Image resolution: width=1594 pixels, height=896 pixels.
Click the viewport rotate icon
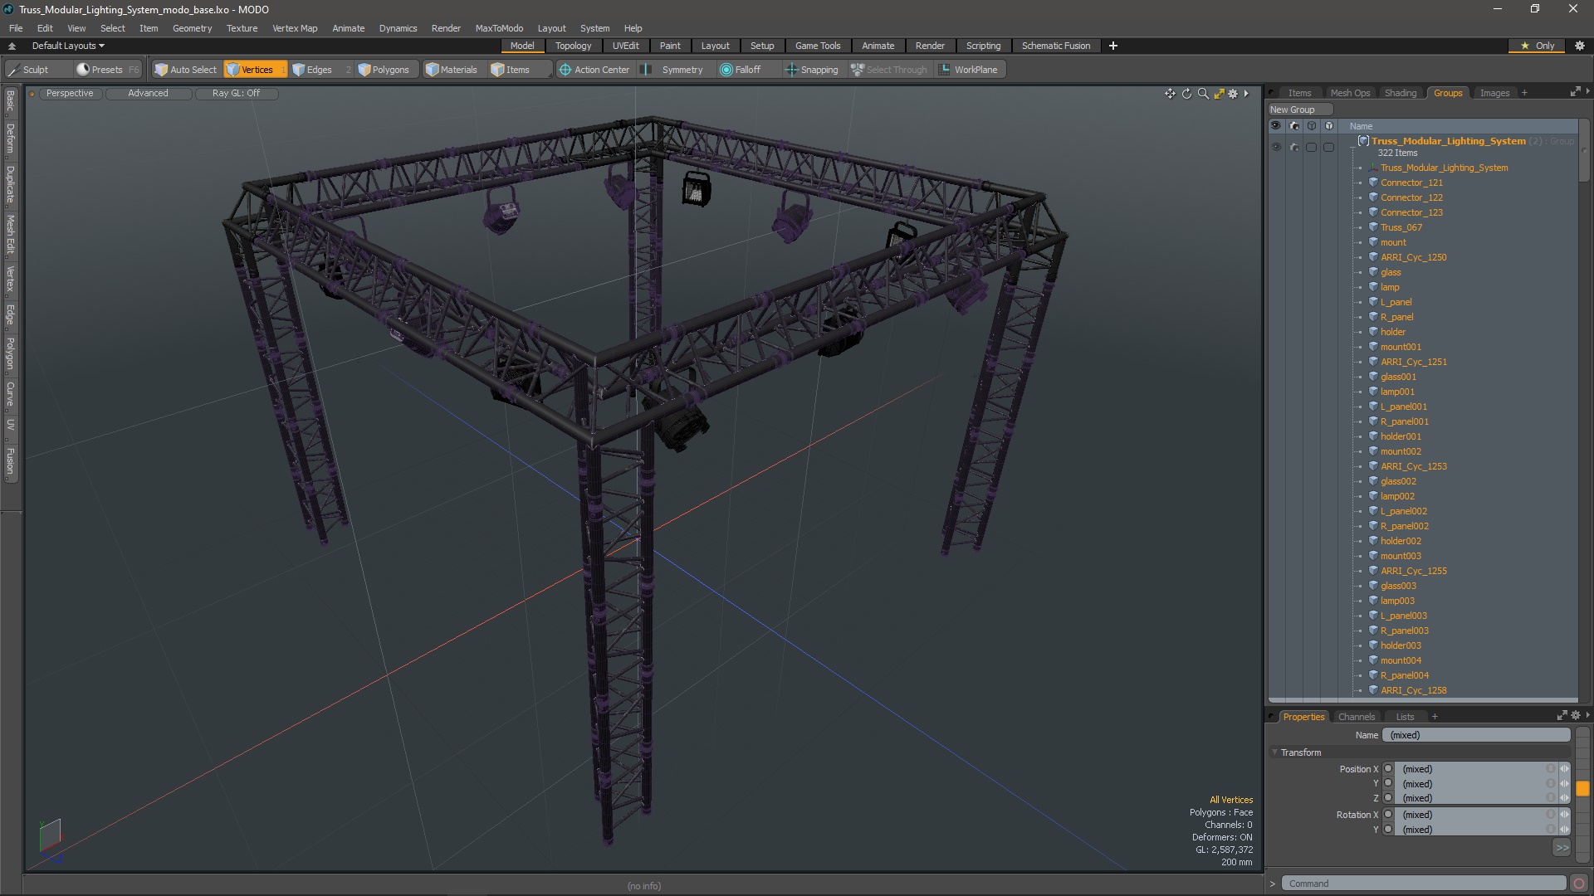tap(1186, 94)
